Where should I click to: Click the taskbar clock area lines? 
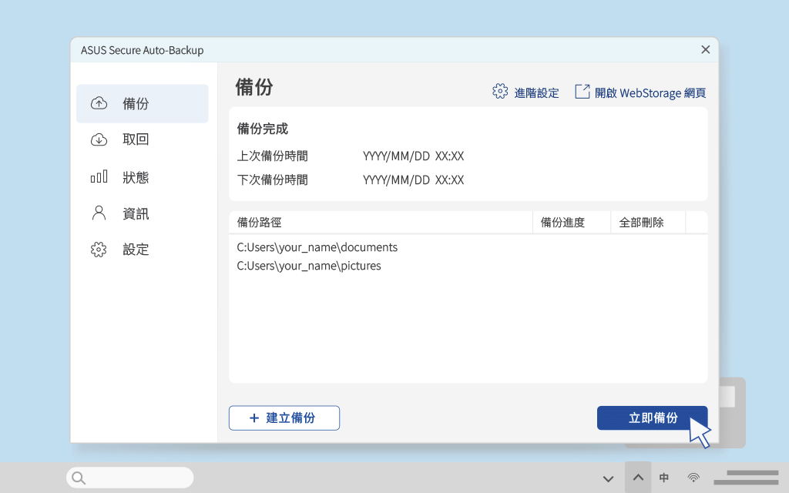tap(746, 478)
